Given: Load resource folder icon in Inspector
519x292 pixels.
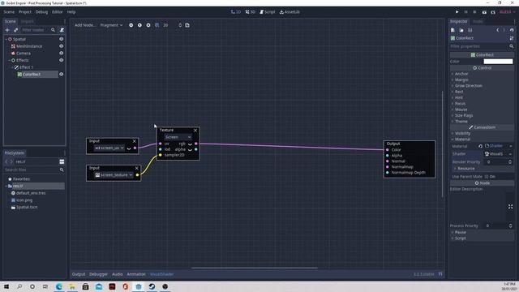Looking at the screenshot, I should (x=461, y=30).
